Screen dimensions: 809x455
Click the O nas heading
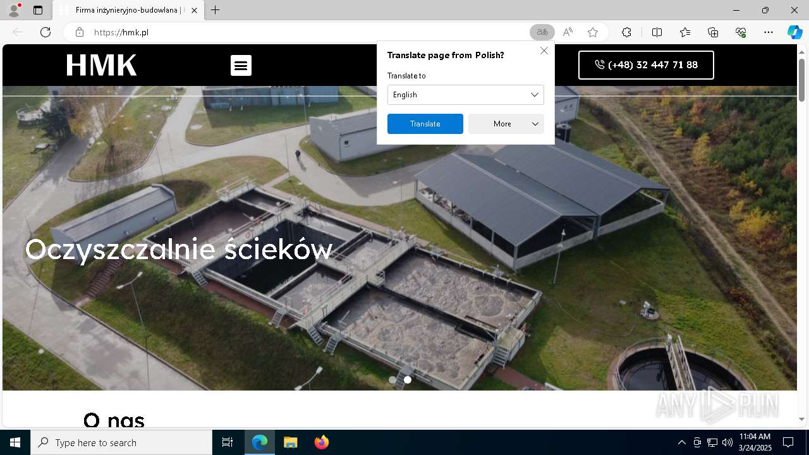114,420
